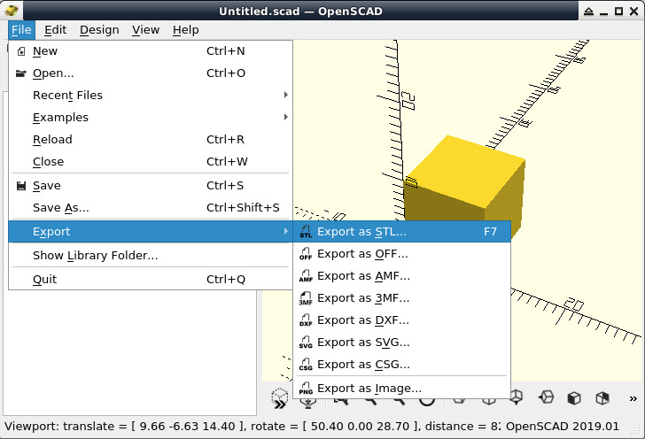Choose Export as SVG
The width and height of the screenshot is (645, 439).
(402, 343)
